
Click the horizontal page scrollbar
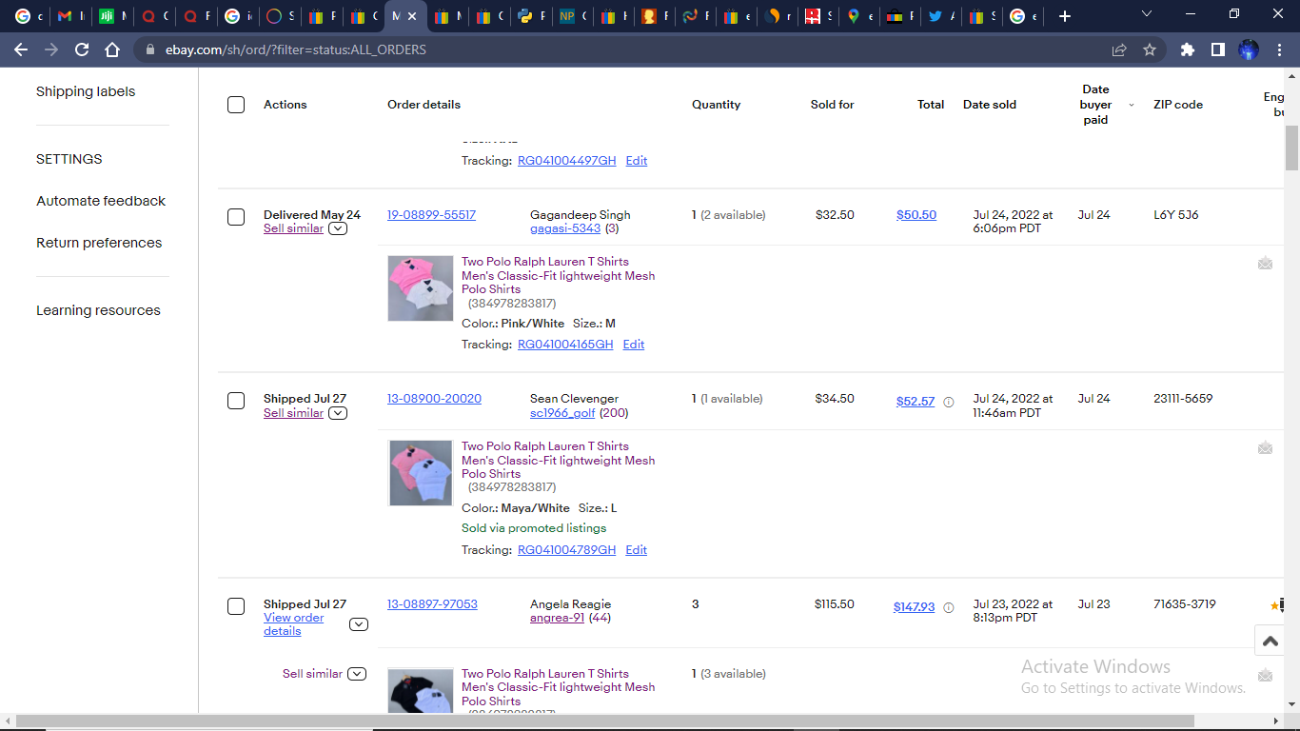[604, 721]
